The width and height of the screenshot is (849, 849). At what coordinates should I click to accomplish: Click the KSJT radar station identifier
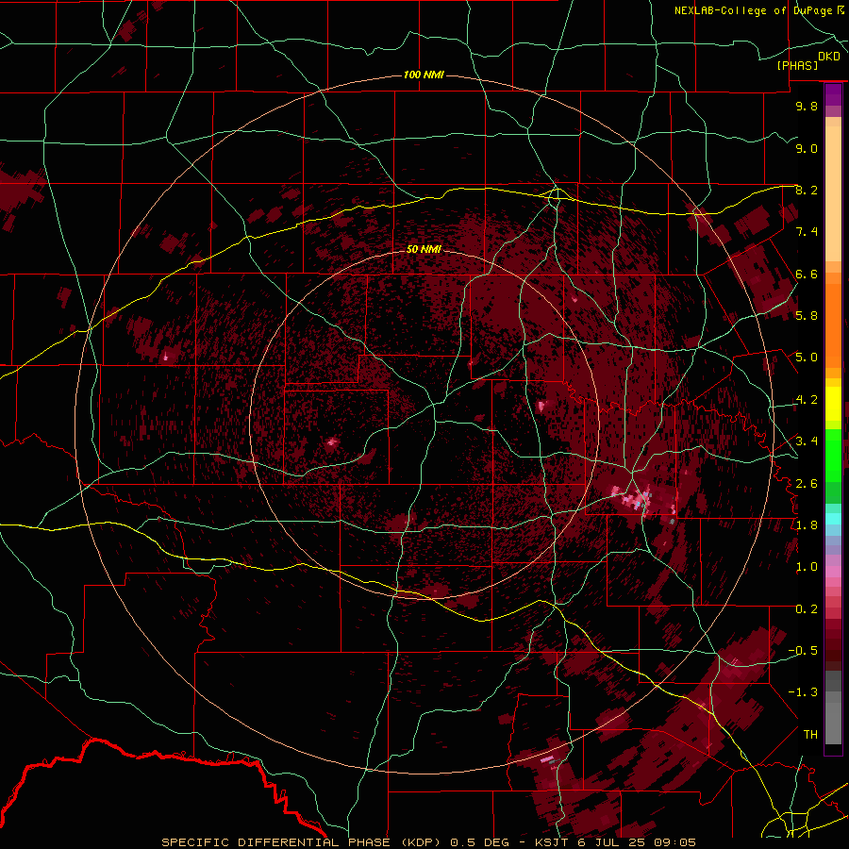553,842
